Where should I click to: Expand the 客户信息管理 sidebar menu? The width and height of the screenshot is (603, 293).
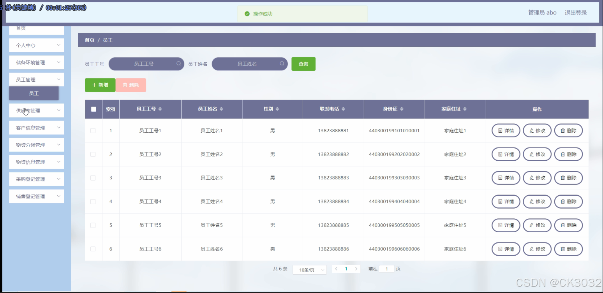click(x=36, y=127)
